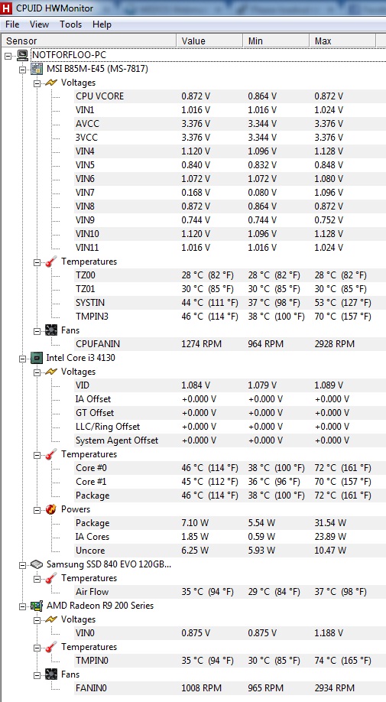Select the Core #0 temperature row
This screenshot has width=386, height=702.
pyautogui.click(x=230, y=468)
